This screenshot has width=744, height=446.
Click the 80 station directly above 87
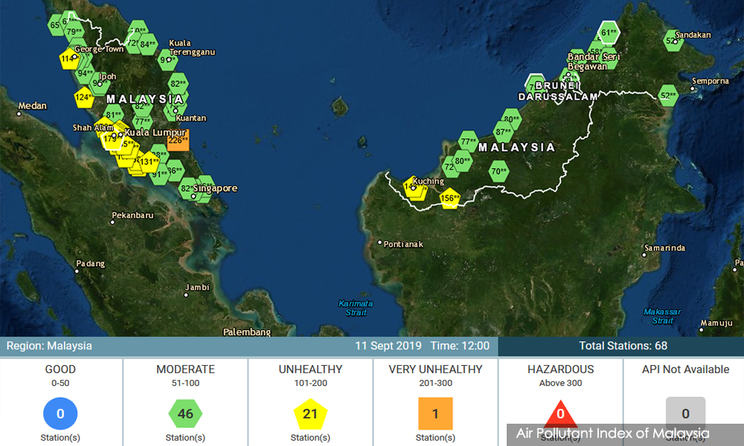[x=512, y=119]
